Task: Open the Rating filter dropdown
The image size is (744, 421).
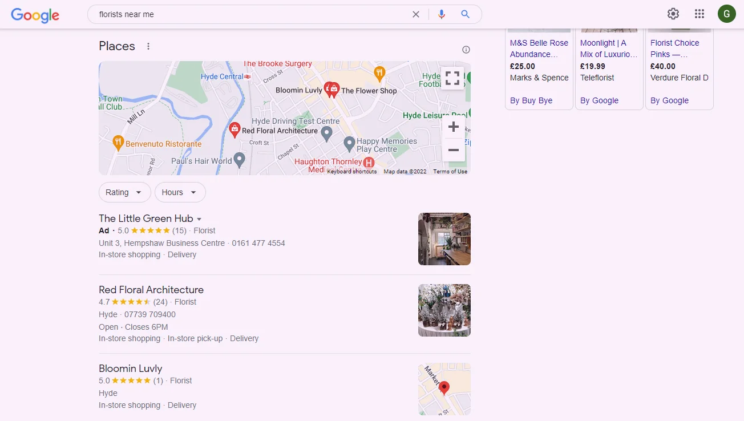Action: (124, 192)
